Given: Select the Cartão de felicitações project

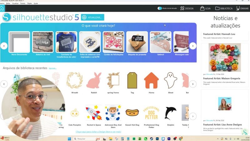Looking at the screenshot, I should [113, 42].
